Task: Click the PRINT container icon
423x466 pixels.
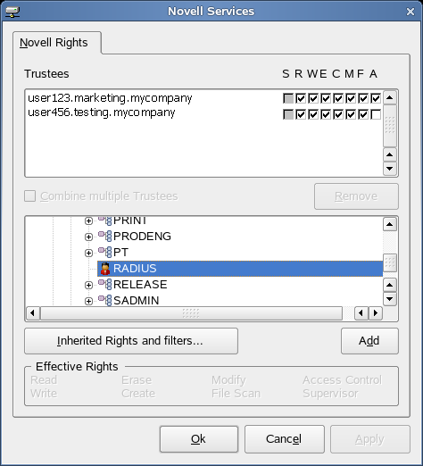Action: click(x=105, y=221)
